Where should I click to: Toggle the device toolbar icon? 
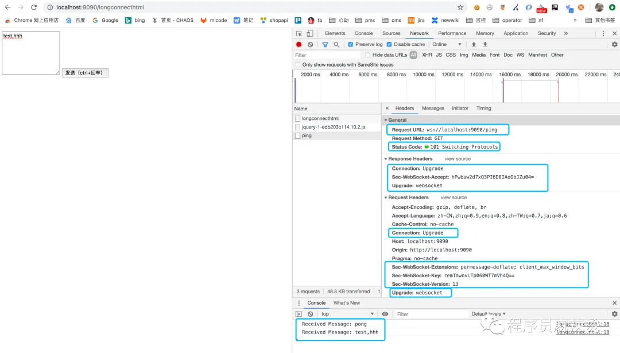310,34
